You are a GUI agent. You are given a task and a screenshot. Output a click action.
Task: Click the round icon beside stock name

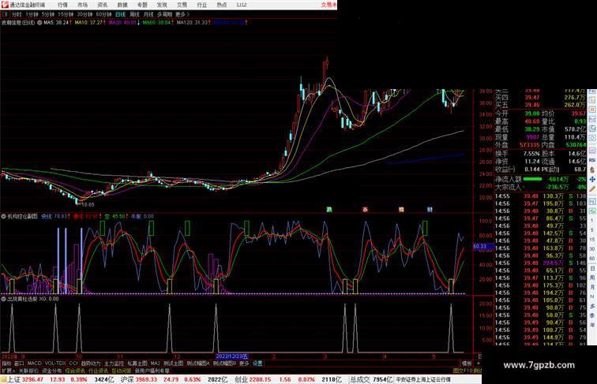pyautogui.click(x=39, y=23)
